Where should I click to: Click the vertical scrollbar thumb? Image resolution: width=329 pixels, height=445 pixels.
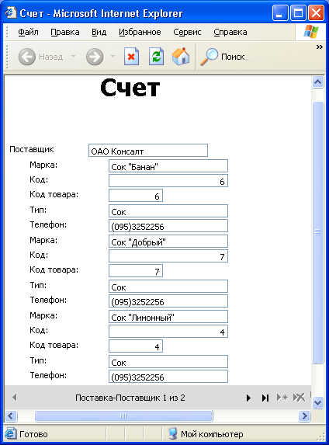[x=317, y=232]
